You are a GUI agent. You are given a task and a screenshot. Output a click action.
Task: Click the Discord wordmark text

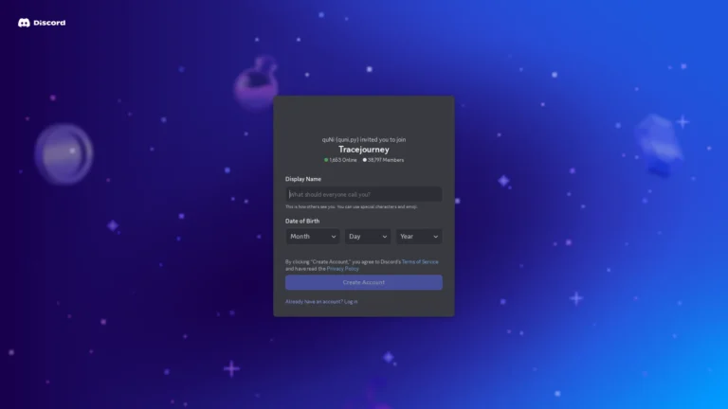tap(50, 23)
